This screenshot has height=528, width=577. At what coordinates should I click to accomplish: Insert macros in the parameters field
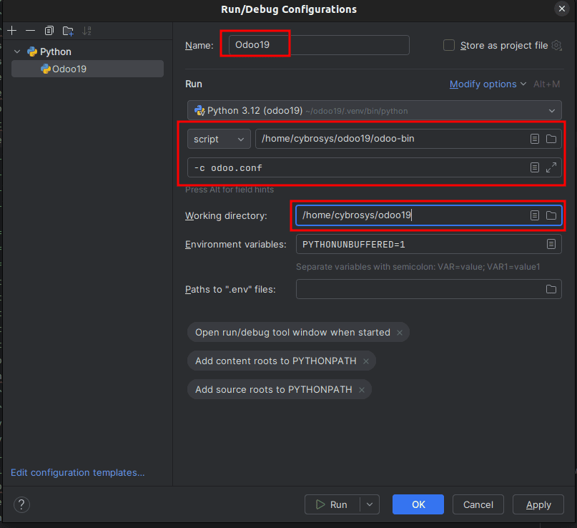[x=535, y=167]
